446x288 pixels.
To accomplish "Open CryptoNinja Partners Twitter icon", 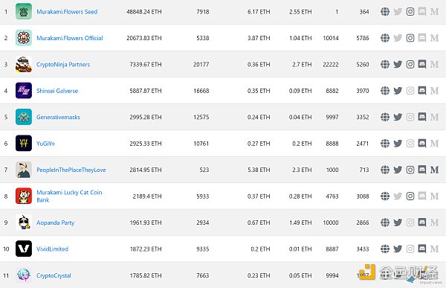I will point(398,65).
